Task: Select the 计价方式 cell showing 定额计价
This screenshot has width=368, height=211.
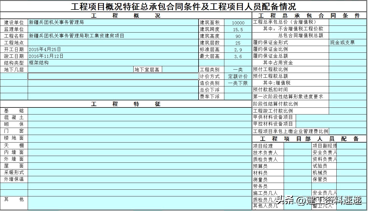Action: point(238,76)
